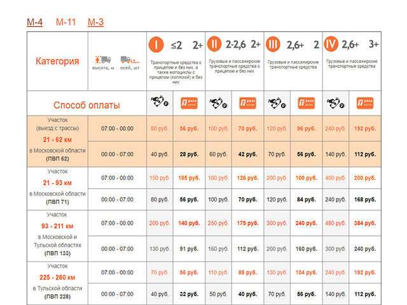Click the '96 руб.' price cell
This screenshot has height=305, width=407.
pos(307,128)
